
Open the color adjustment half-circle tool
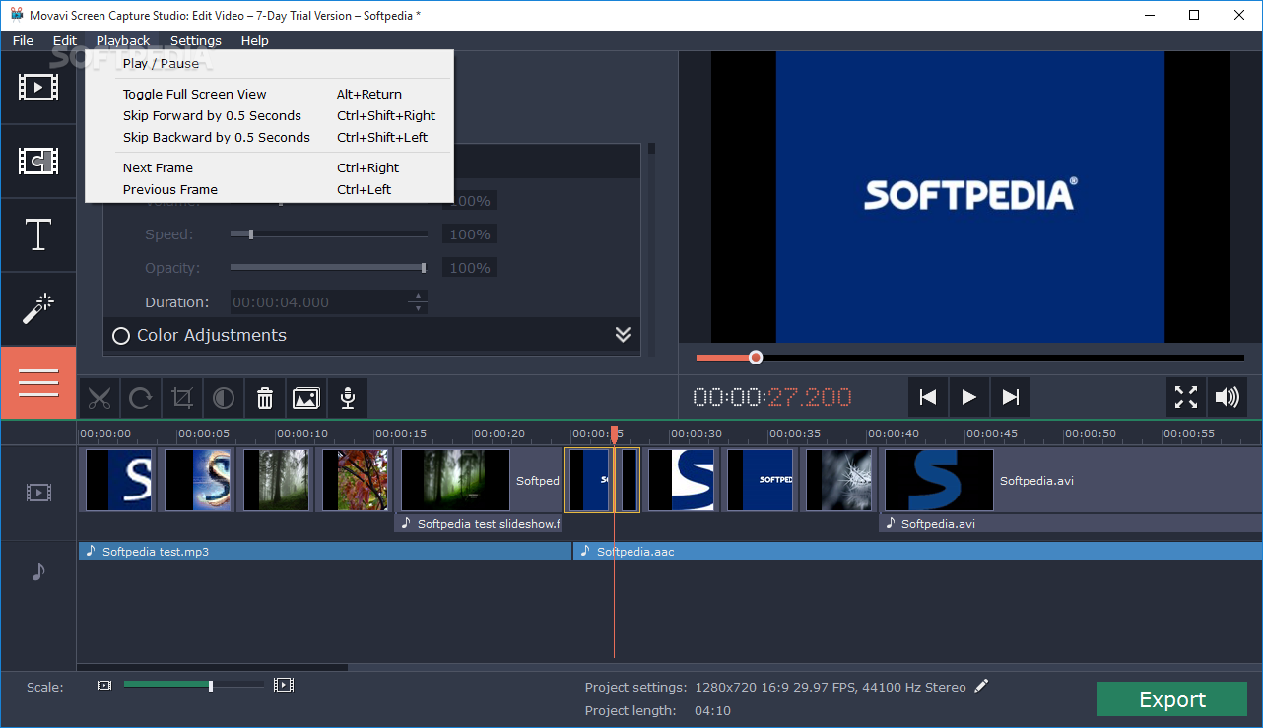(x=224, y=398)
